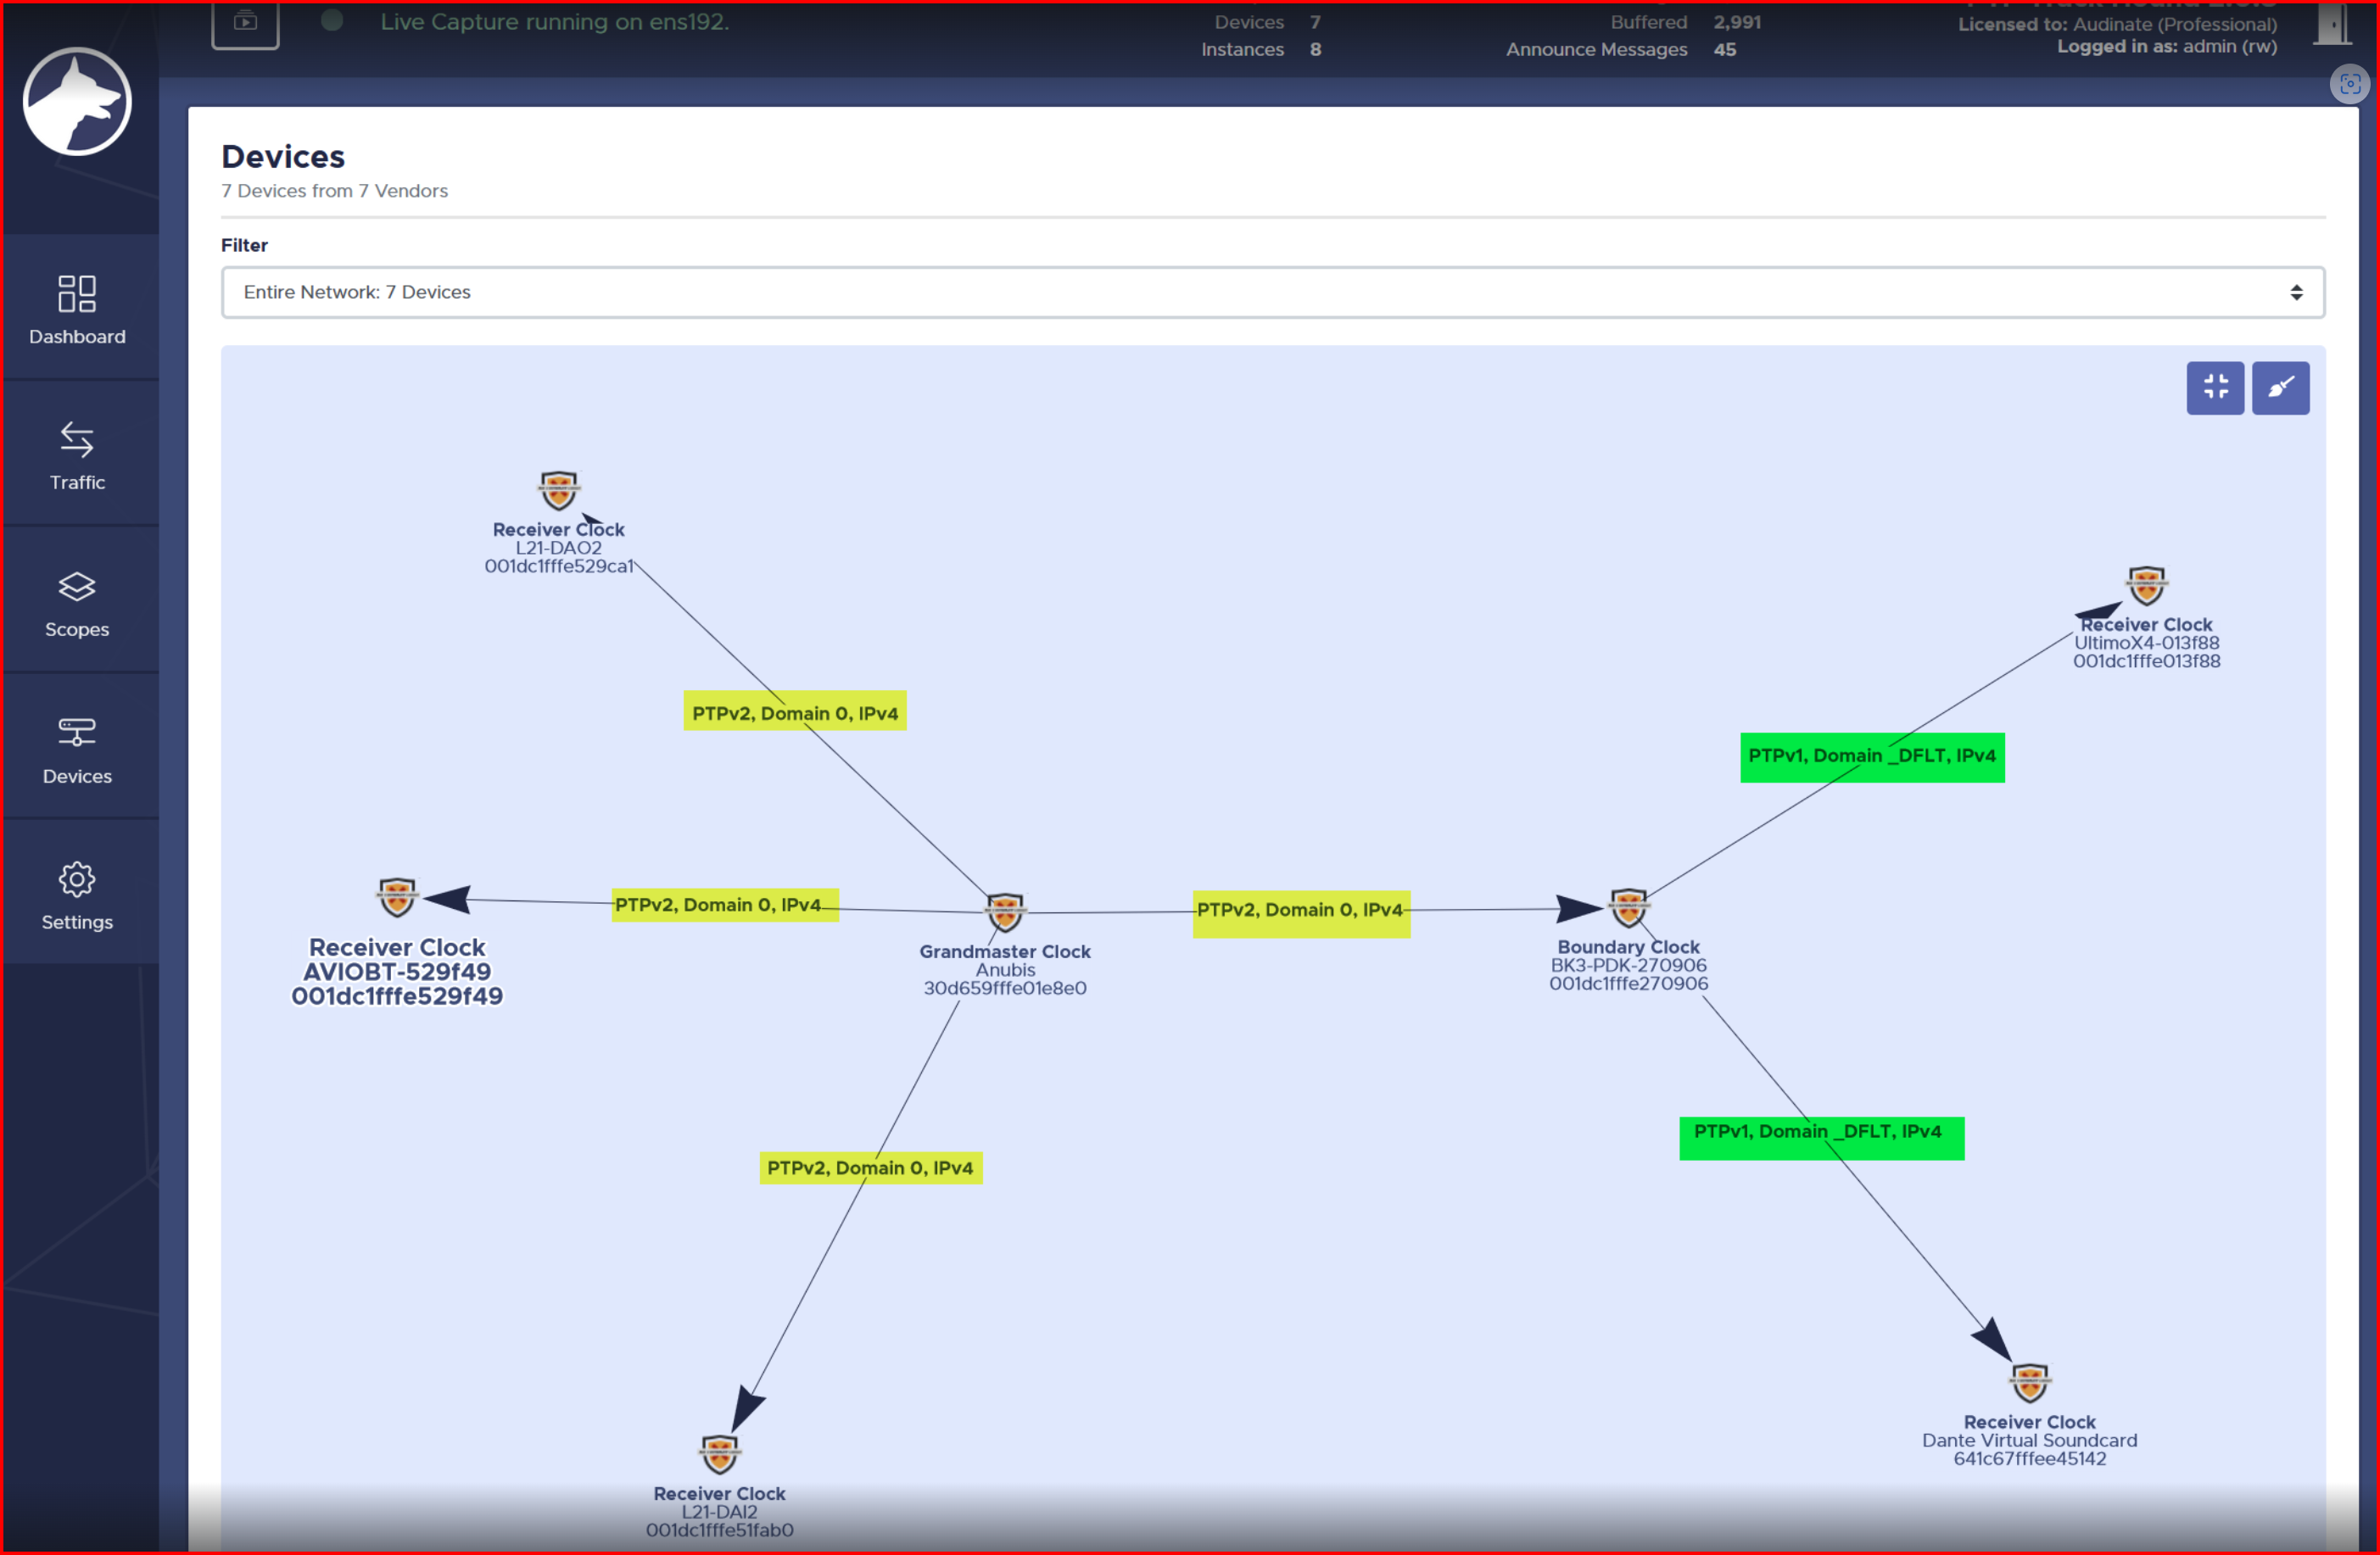Select the Dante Virtual Soundcard node

coord(2029,1383)
